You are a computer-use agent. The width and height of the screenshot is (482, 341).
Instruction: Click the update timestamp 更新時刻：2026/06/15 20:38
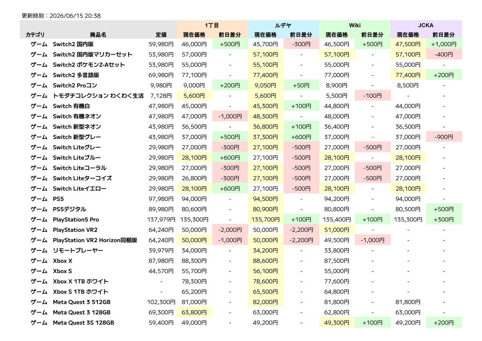pyautogui.click(x=61, y=16)
